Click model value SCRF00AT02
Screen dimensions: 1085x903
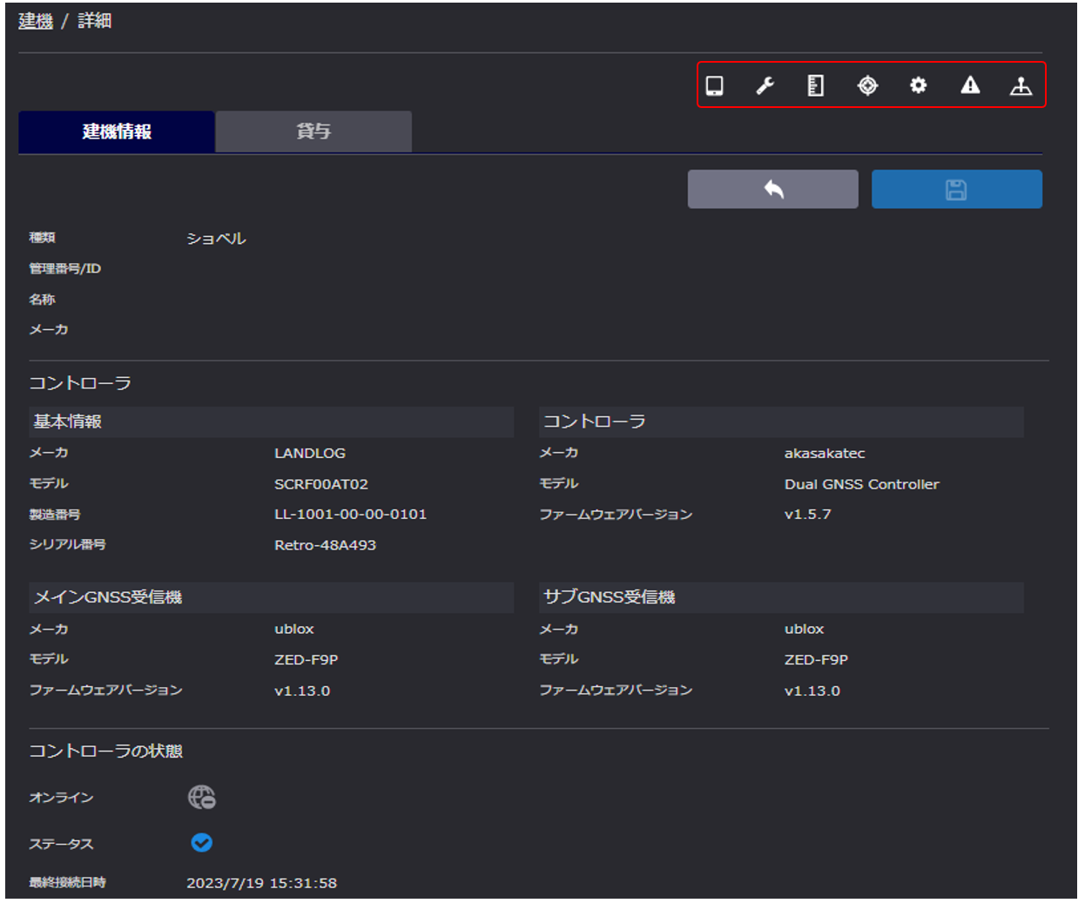[x=321, y=484]
